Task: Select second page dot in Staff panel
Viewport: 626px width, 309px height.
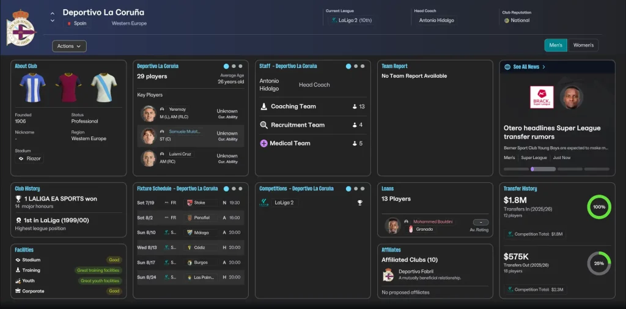Action: tap(356, 66)
